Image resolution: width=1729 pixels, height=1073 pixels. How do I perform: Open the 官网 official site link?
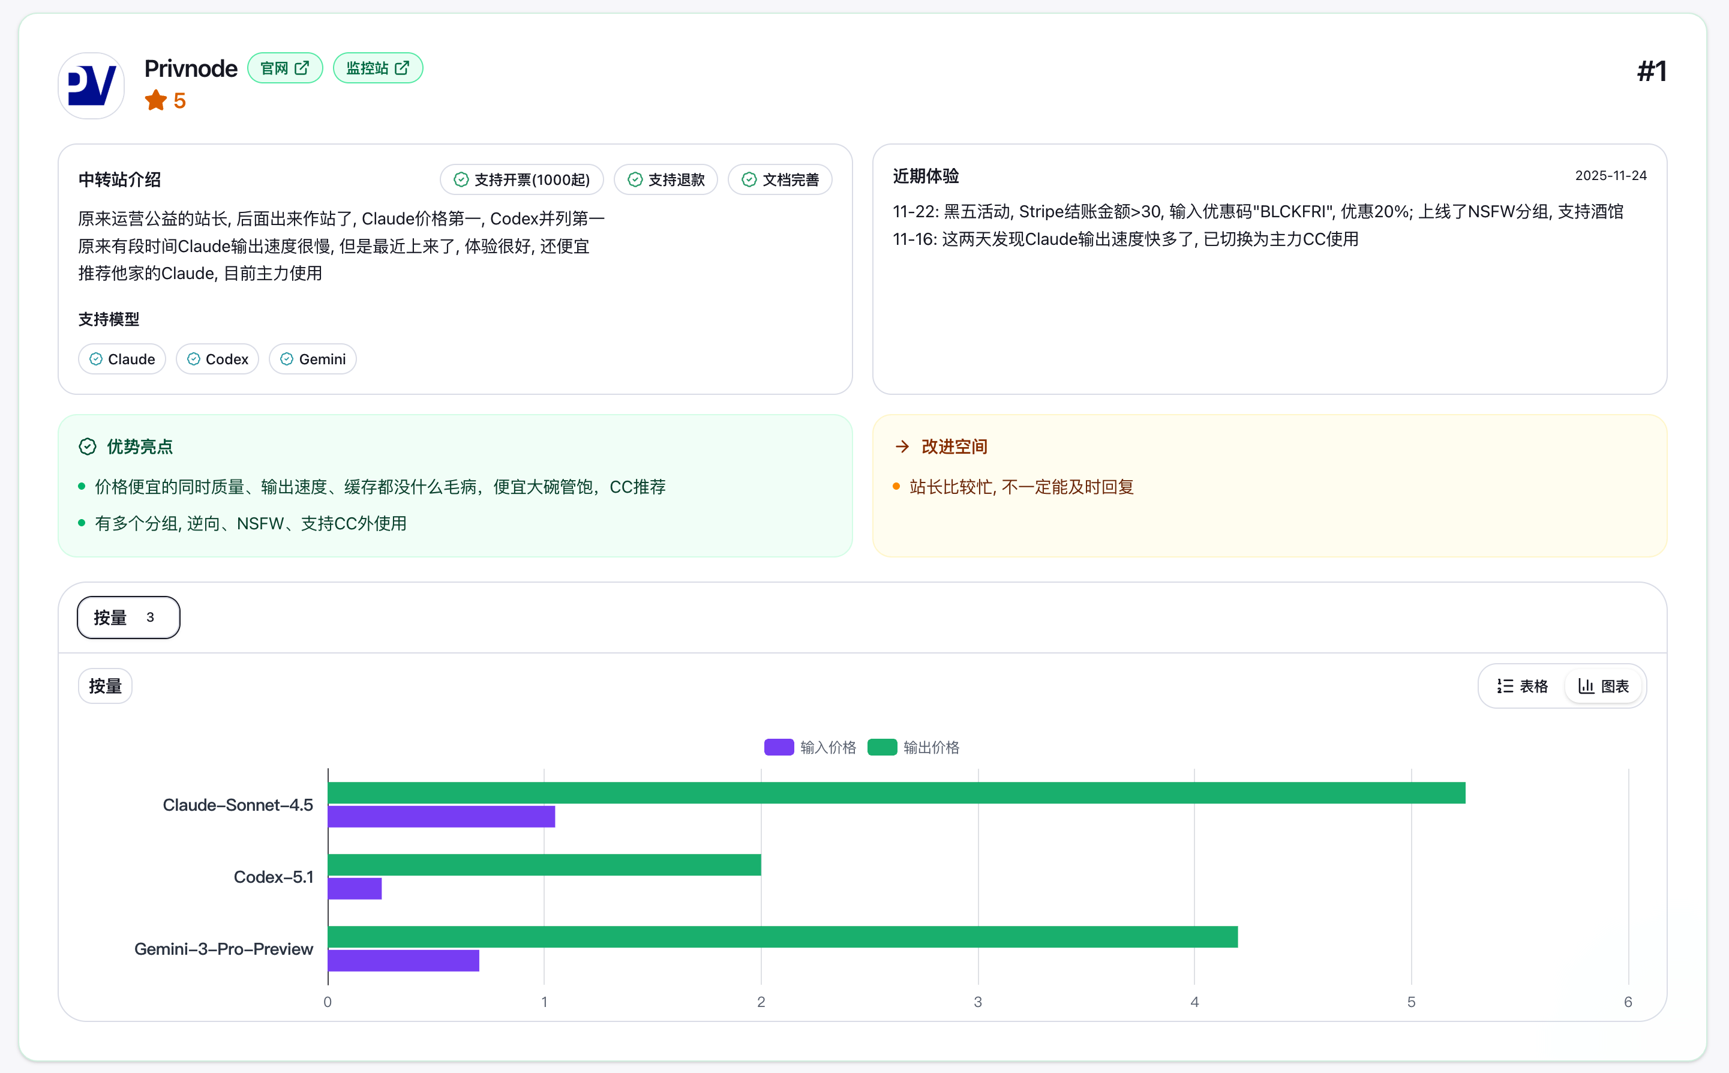(284, 68)
